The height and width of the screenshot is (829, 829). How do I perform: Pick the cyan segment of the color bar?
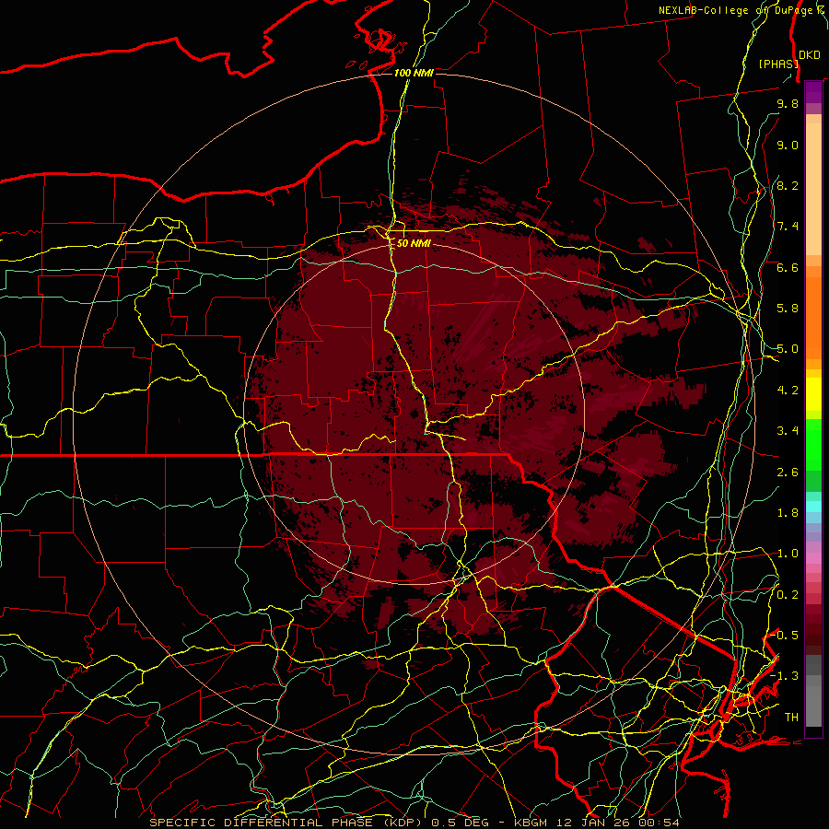pyautogui.click(x=813, y=507)
